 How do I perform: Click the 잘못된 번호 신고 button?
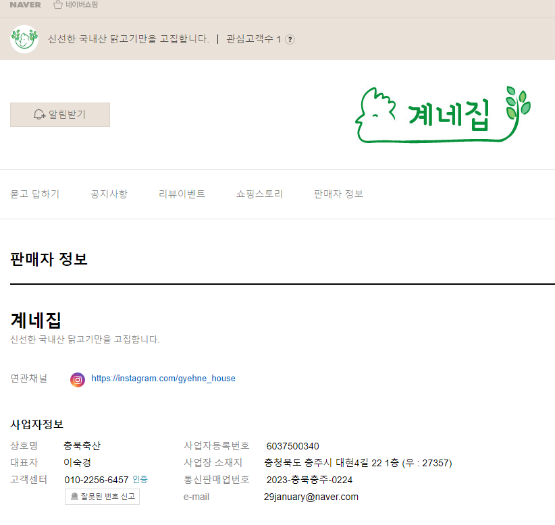[103, 497]
